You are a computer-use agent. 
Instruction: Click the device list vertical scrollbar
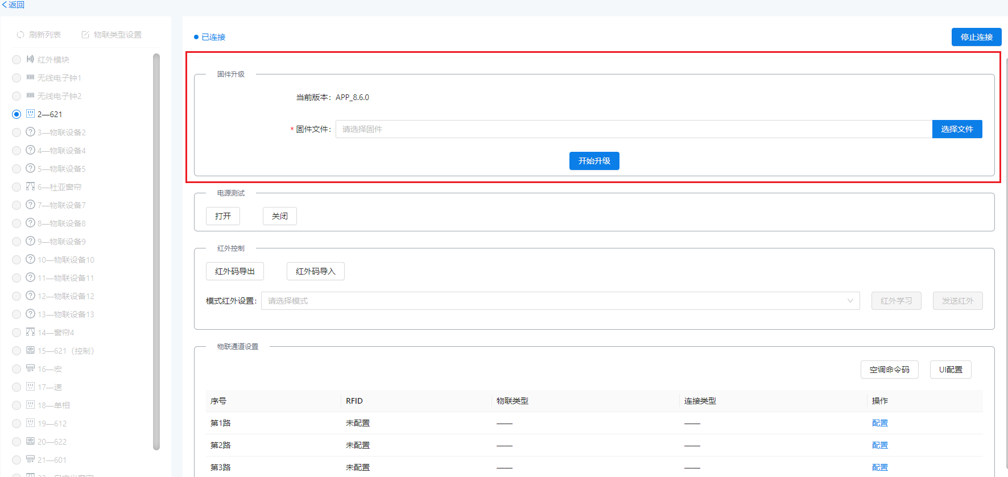click(156, 250)
